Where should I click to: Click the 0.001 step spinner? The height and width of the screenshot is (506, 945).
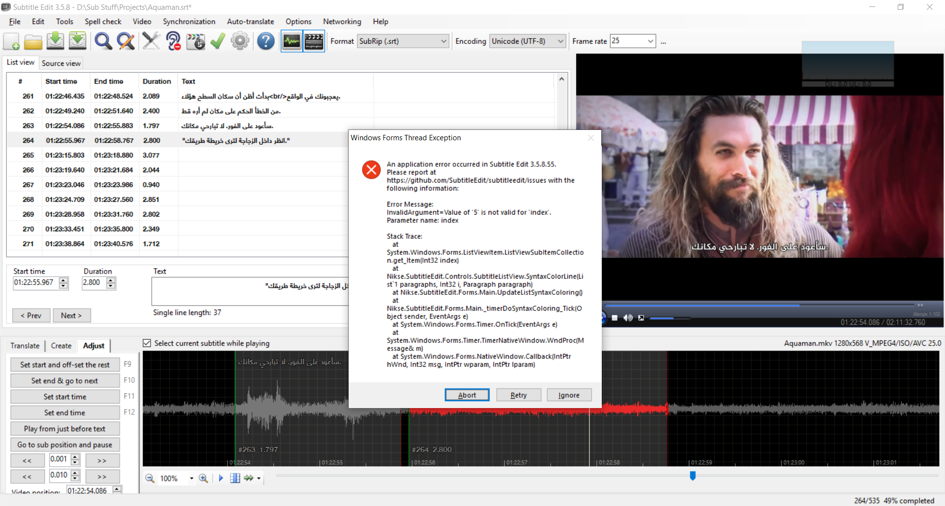(x=75, y=460)
